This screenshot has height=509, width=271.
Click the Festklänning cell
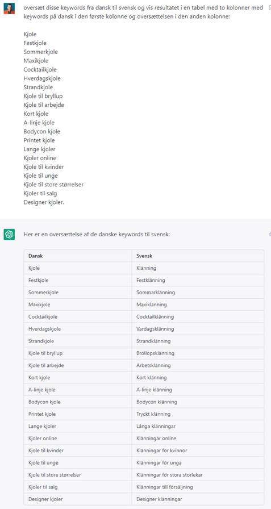198,280
